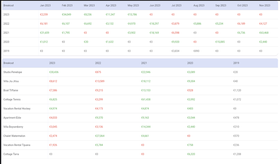Open Vacation Rental Hockey row

[x=17, y=109]
